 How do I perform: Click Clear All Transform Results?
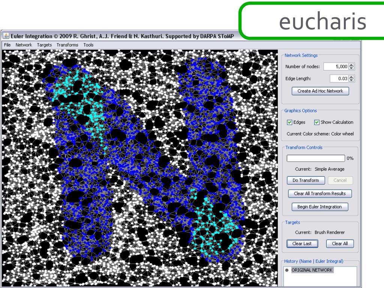(320, 193)
